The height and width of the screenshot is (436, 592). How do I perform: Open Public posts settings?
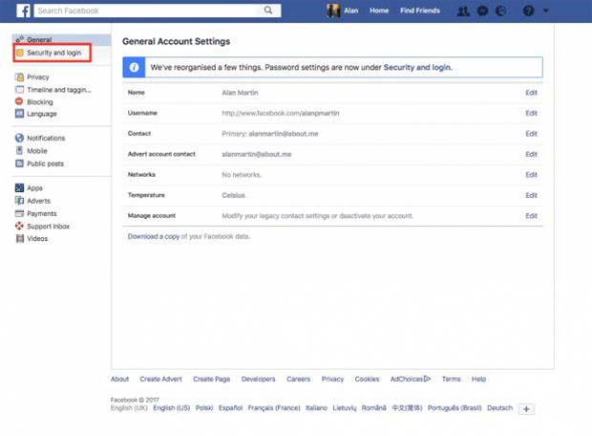[45, 163]
